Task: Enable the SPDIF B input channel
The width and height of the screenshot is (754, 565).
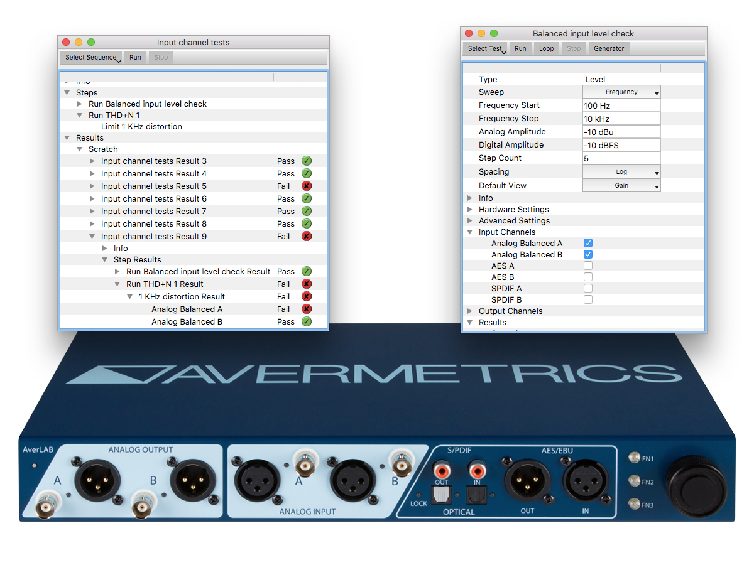Action: (588, 299)
